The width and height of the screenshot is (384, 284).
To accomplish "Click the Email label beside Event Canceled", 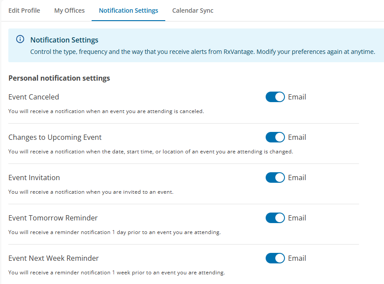I will (297, 97).
